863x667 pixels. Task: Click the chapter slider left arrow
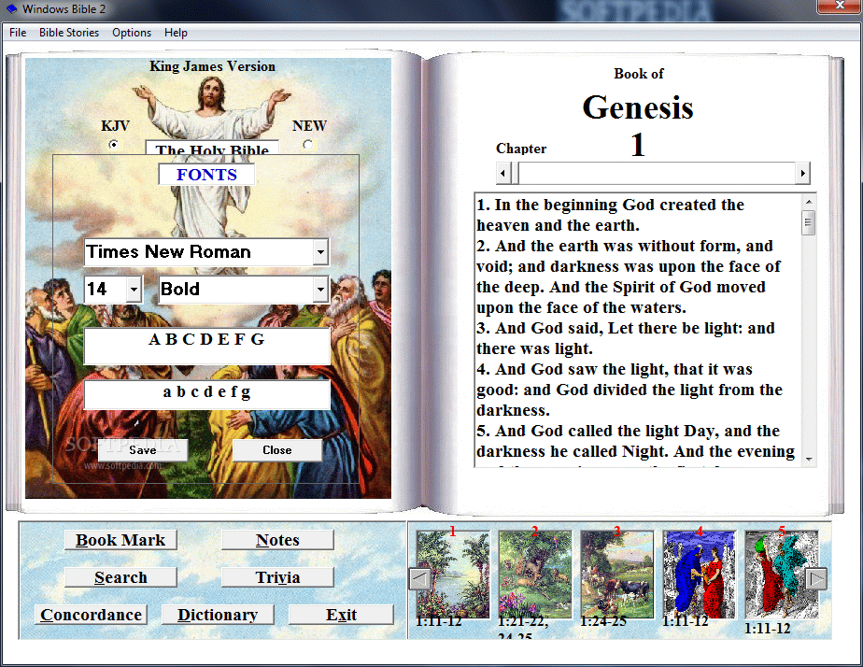502,174
